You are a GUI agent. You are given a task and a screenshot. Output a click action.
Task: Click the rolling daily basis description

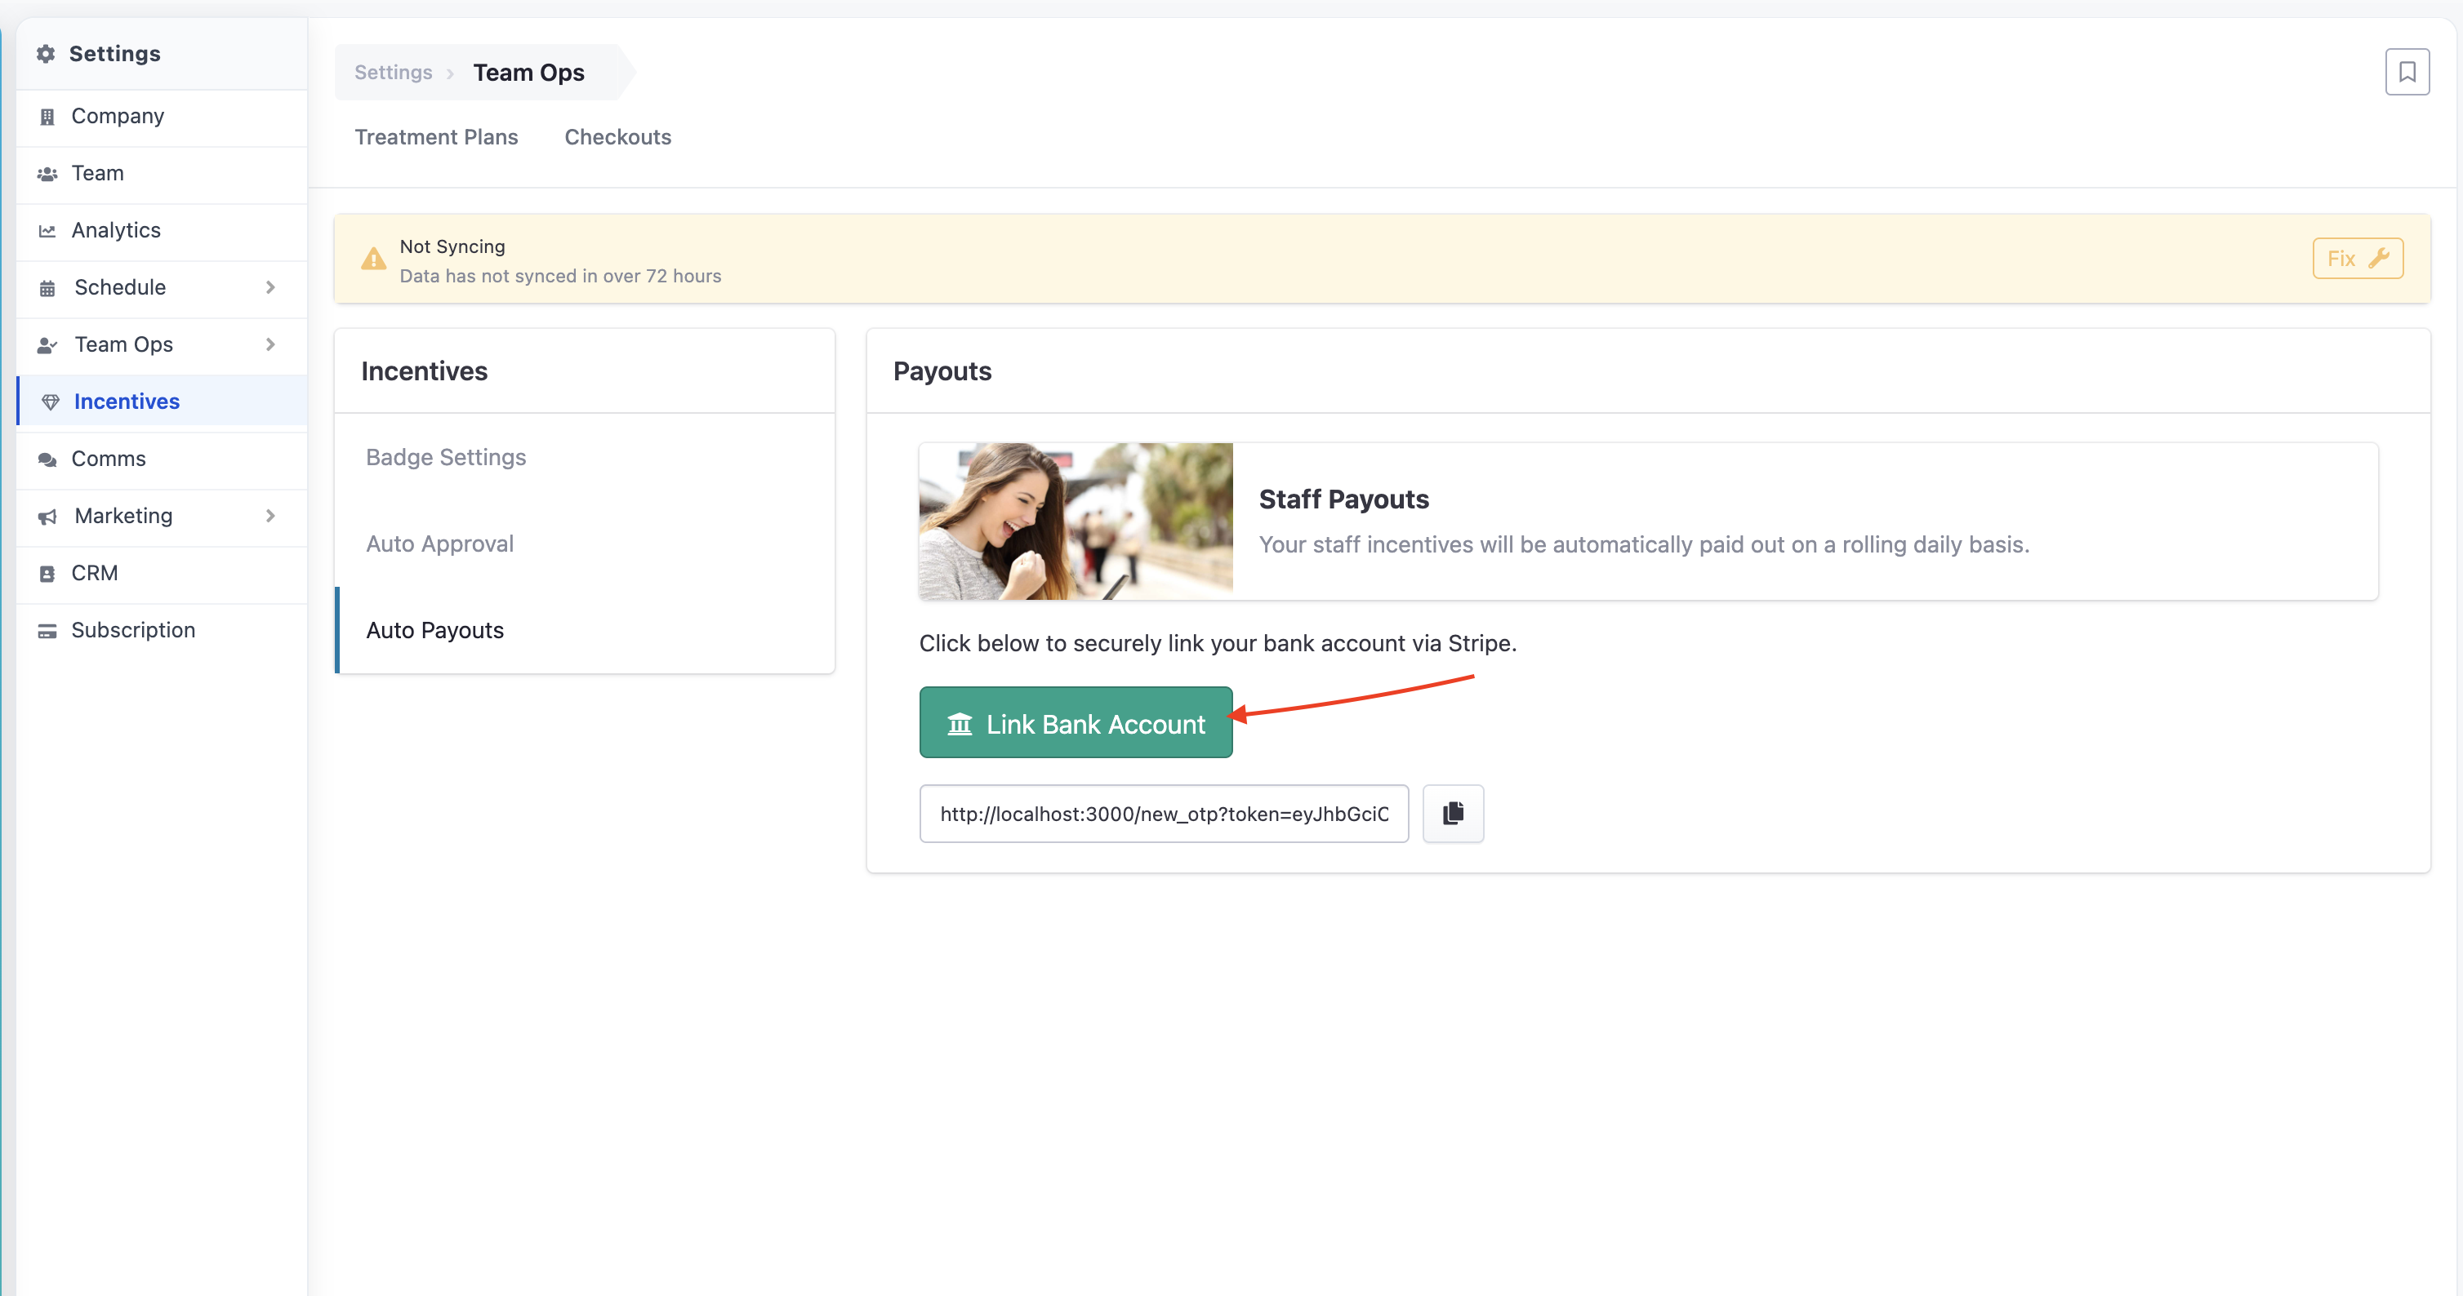click(1644, 545)
